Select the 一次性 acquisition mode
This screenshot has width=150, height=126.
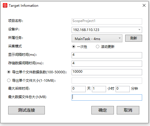point(74,47)
